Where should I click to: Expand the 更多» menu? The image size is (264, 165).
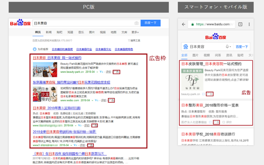(135, 32)
